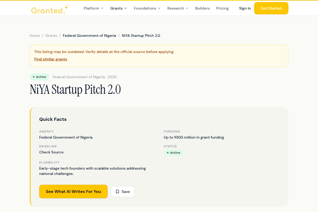The width and height of the screenshot is (318, 212).
Task: Expand the Foundations menu chevron
Action: 159,8
